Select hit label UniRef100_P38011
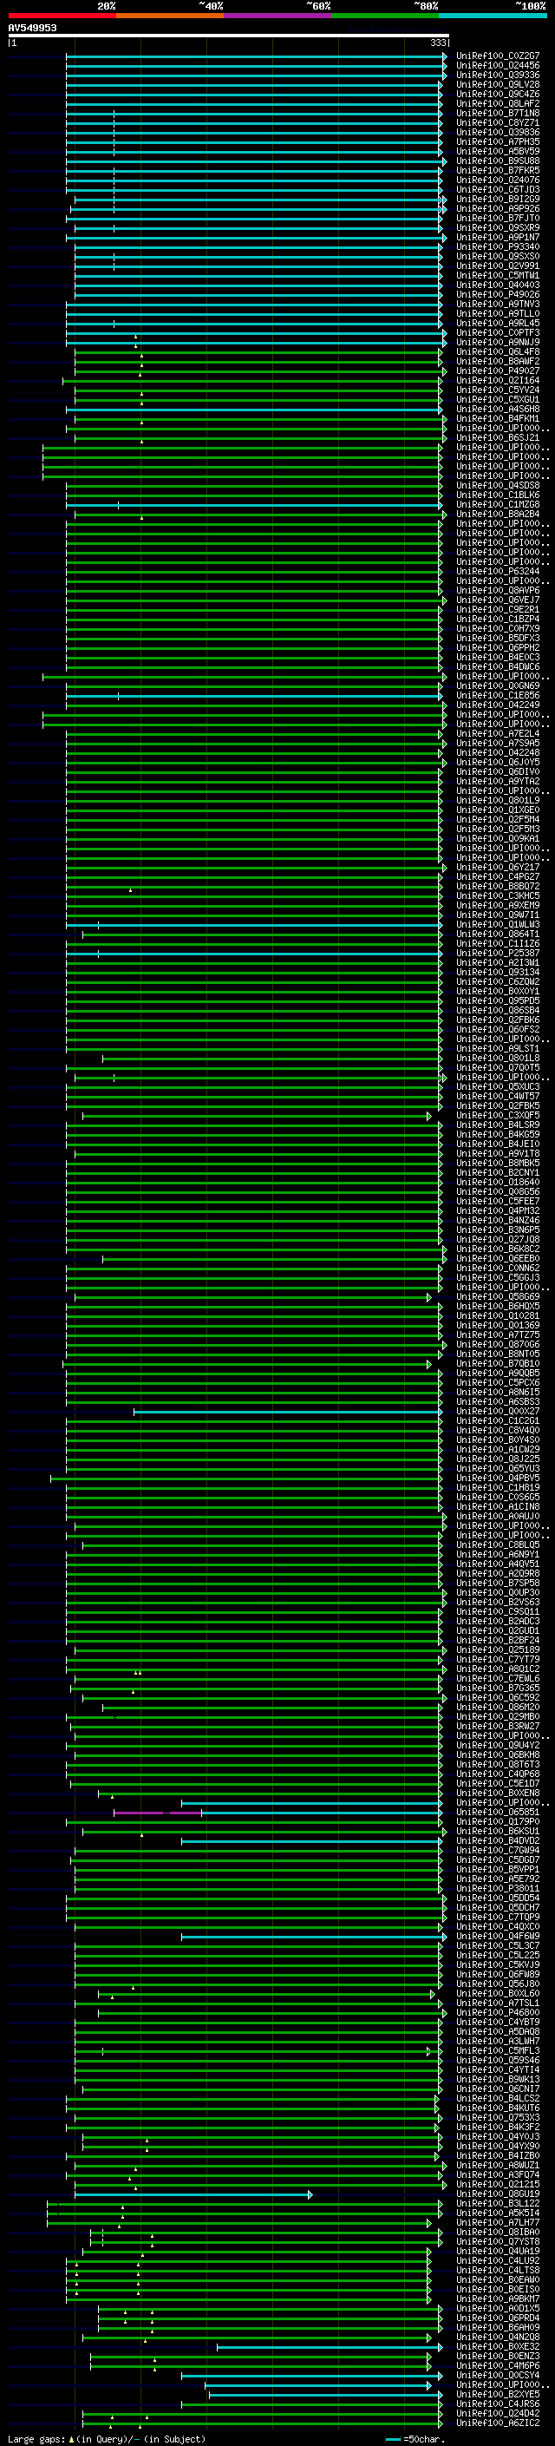Viewport: 555px width, 2446px height. coord(497,1888)
